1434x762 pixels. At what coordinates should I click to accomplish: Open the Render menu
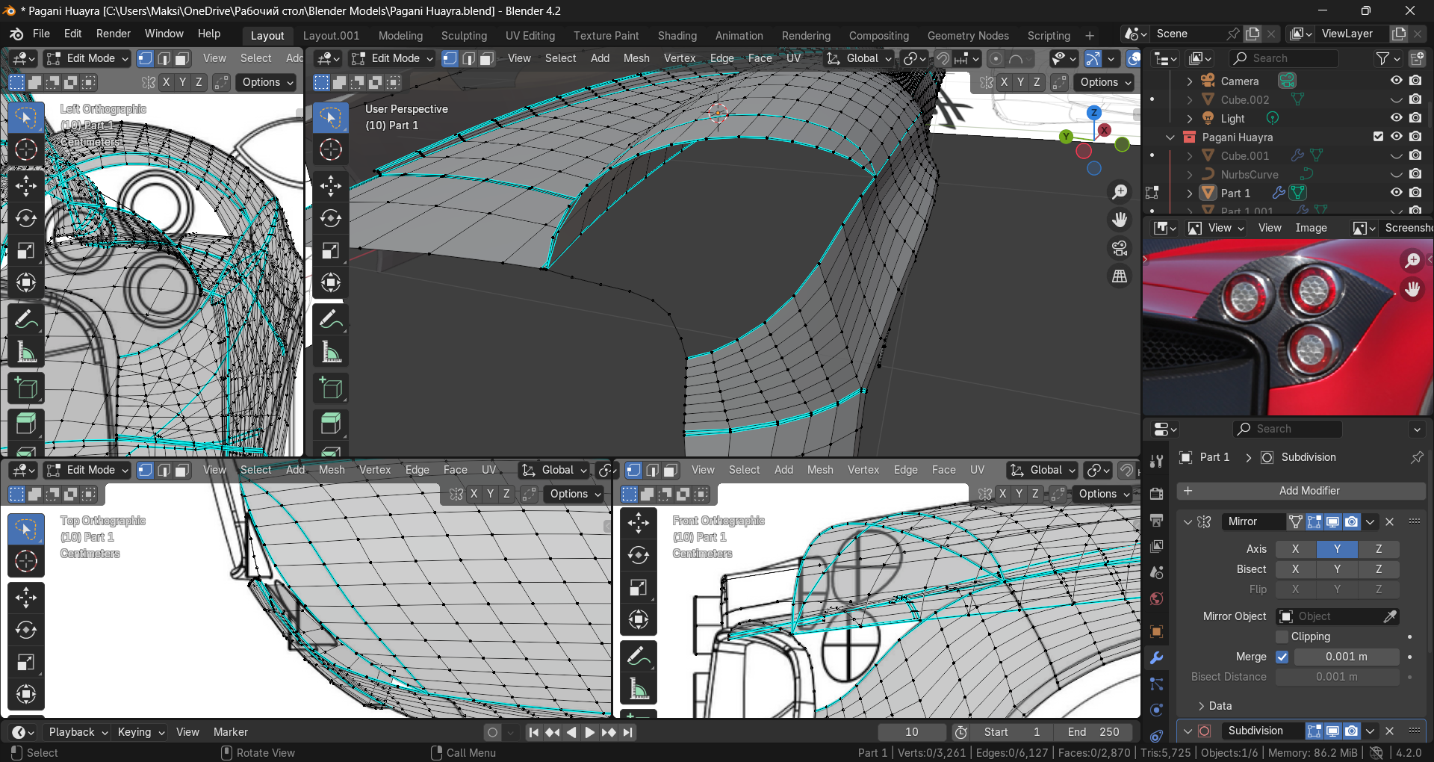coord(114,34)
